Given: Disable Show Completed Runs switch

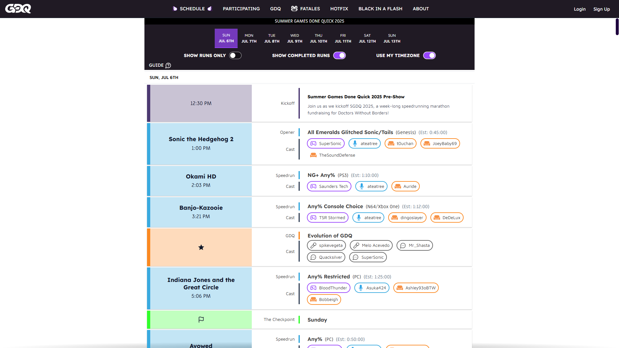Looking at the screenshot, I should (339, 55).
